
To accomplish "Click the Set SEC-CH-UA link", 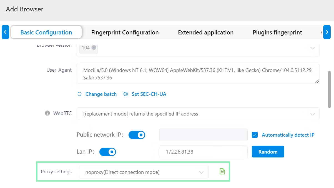I will click(x=149, y=94).
